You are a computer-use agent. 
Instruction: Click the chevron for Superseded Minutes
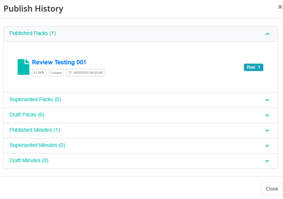[x=267, y=146]
